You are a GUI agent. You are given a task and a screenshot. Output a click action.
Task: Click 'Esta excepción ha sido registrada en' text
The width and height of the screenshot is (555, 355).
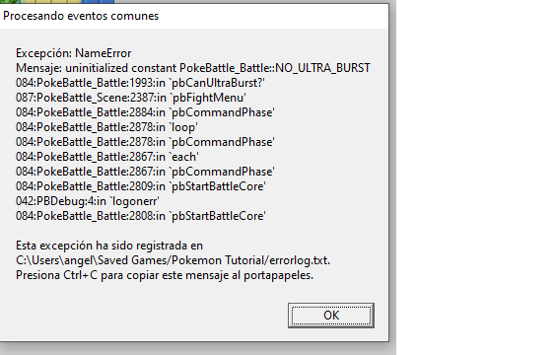click(x=109, y=246)
